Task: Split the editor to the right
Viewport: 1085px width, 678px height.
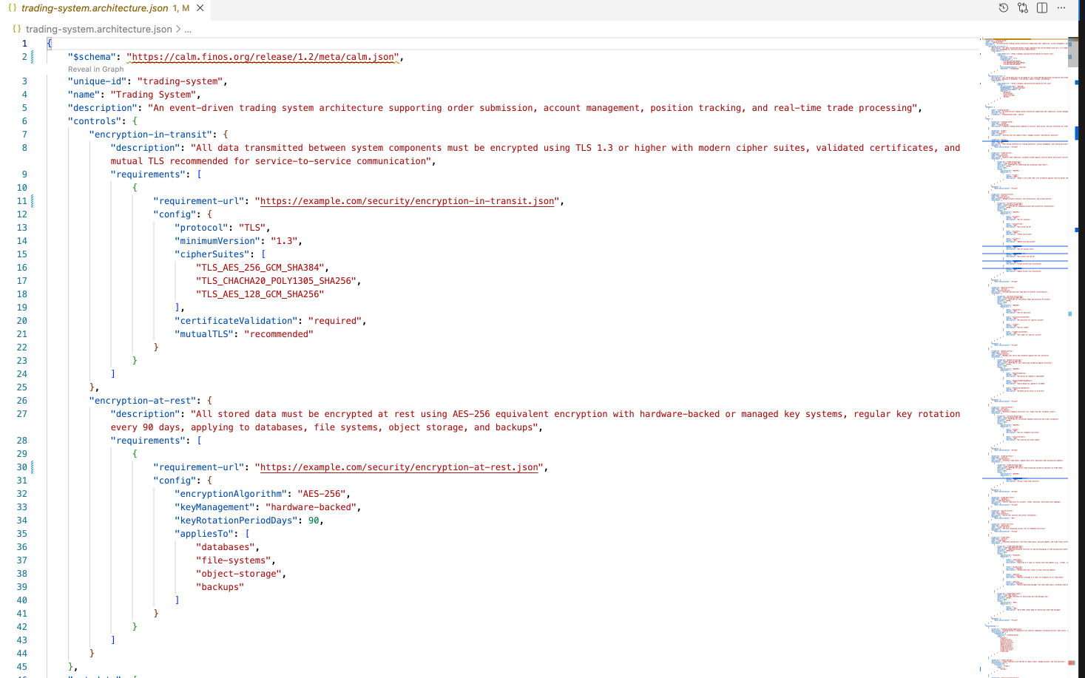Action: (1042, 8)
